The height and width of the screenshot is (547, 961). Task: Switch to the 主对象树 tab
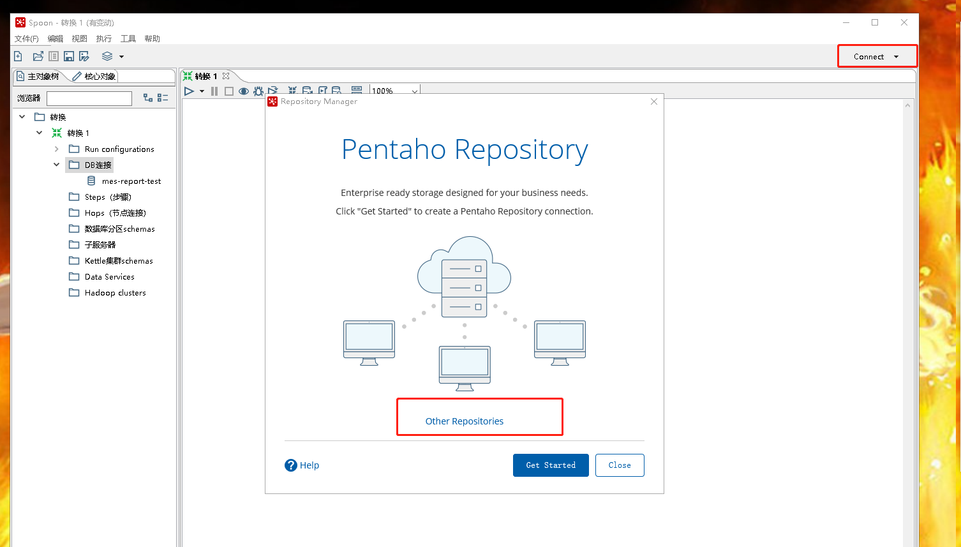[38, 77]
